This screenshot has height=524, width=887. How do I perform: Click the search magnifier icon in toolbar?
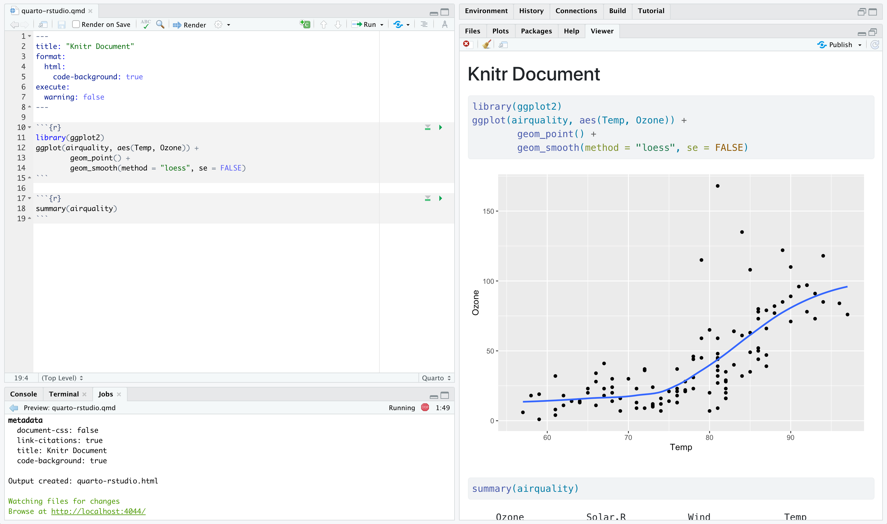click(x=159, y=25)
